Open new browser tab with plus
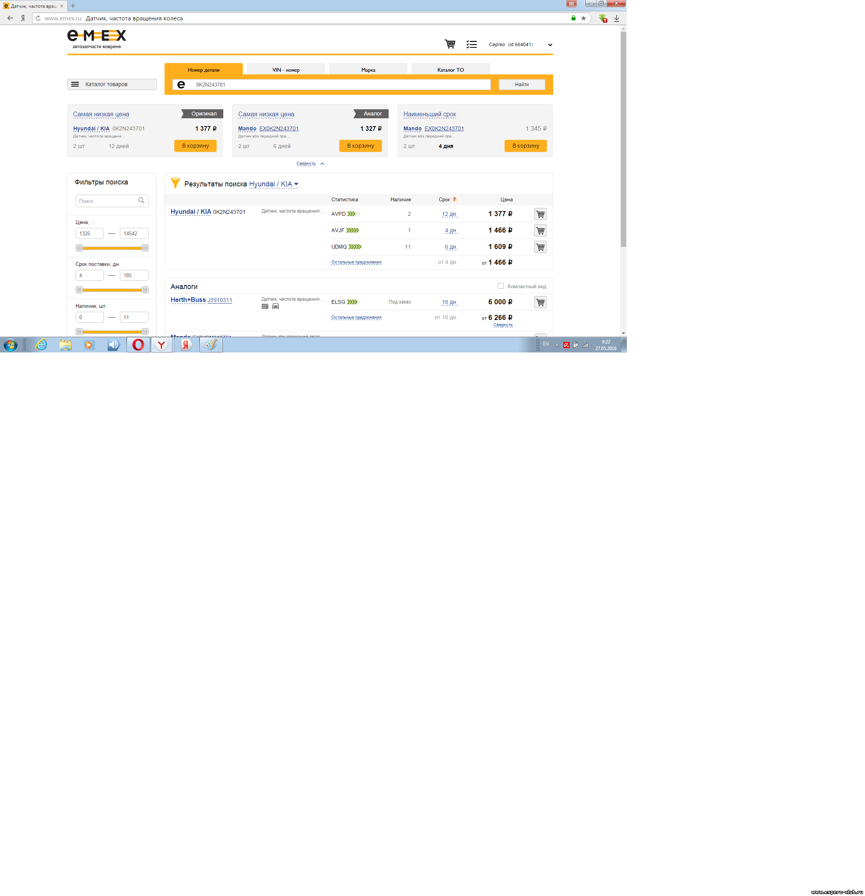Viewport: 865px width, 896px height. tap(73, 6)
